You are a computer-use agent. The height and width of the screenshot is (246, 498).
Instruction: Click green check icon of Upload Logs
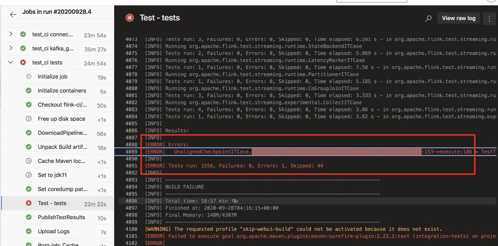pyautogui.click(x=28, y=232)
